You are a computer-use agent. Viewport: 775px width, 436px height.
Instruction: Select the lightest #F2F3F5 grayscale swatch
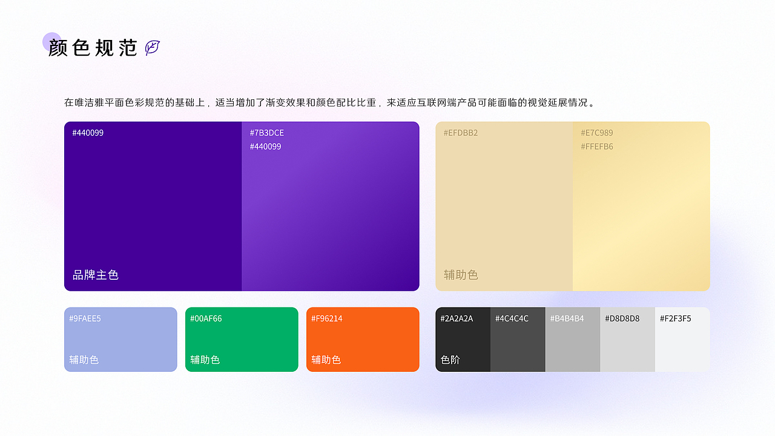[x=682, y=339]
